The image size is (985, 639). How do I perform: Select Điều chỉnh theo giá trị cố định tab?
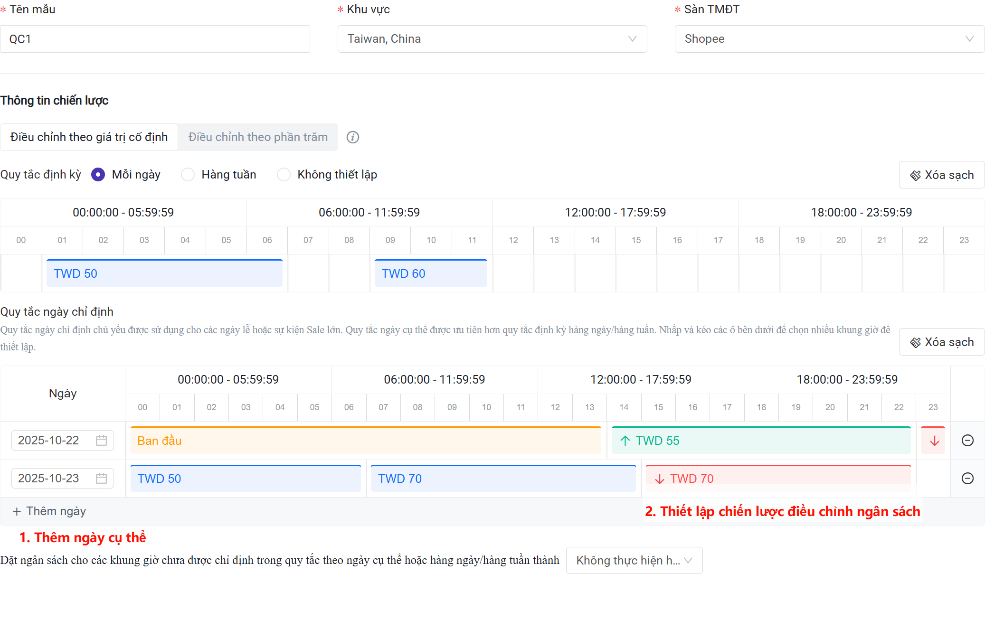pyautogui.click(x=89, y=137)
